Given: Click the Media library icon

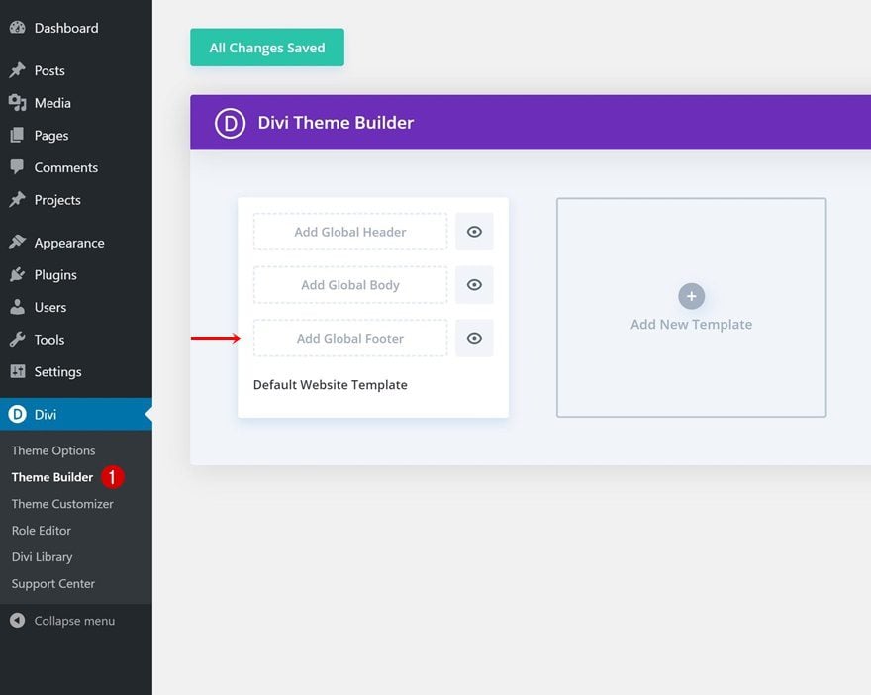Looking at the screenshot, I should (x=17, y=103).
